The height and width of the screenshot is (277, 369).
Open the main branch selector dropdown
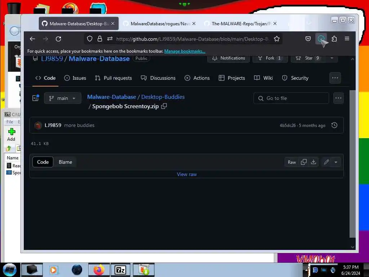tap(63, 98)
